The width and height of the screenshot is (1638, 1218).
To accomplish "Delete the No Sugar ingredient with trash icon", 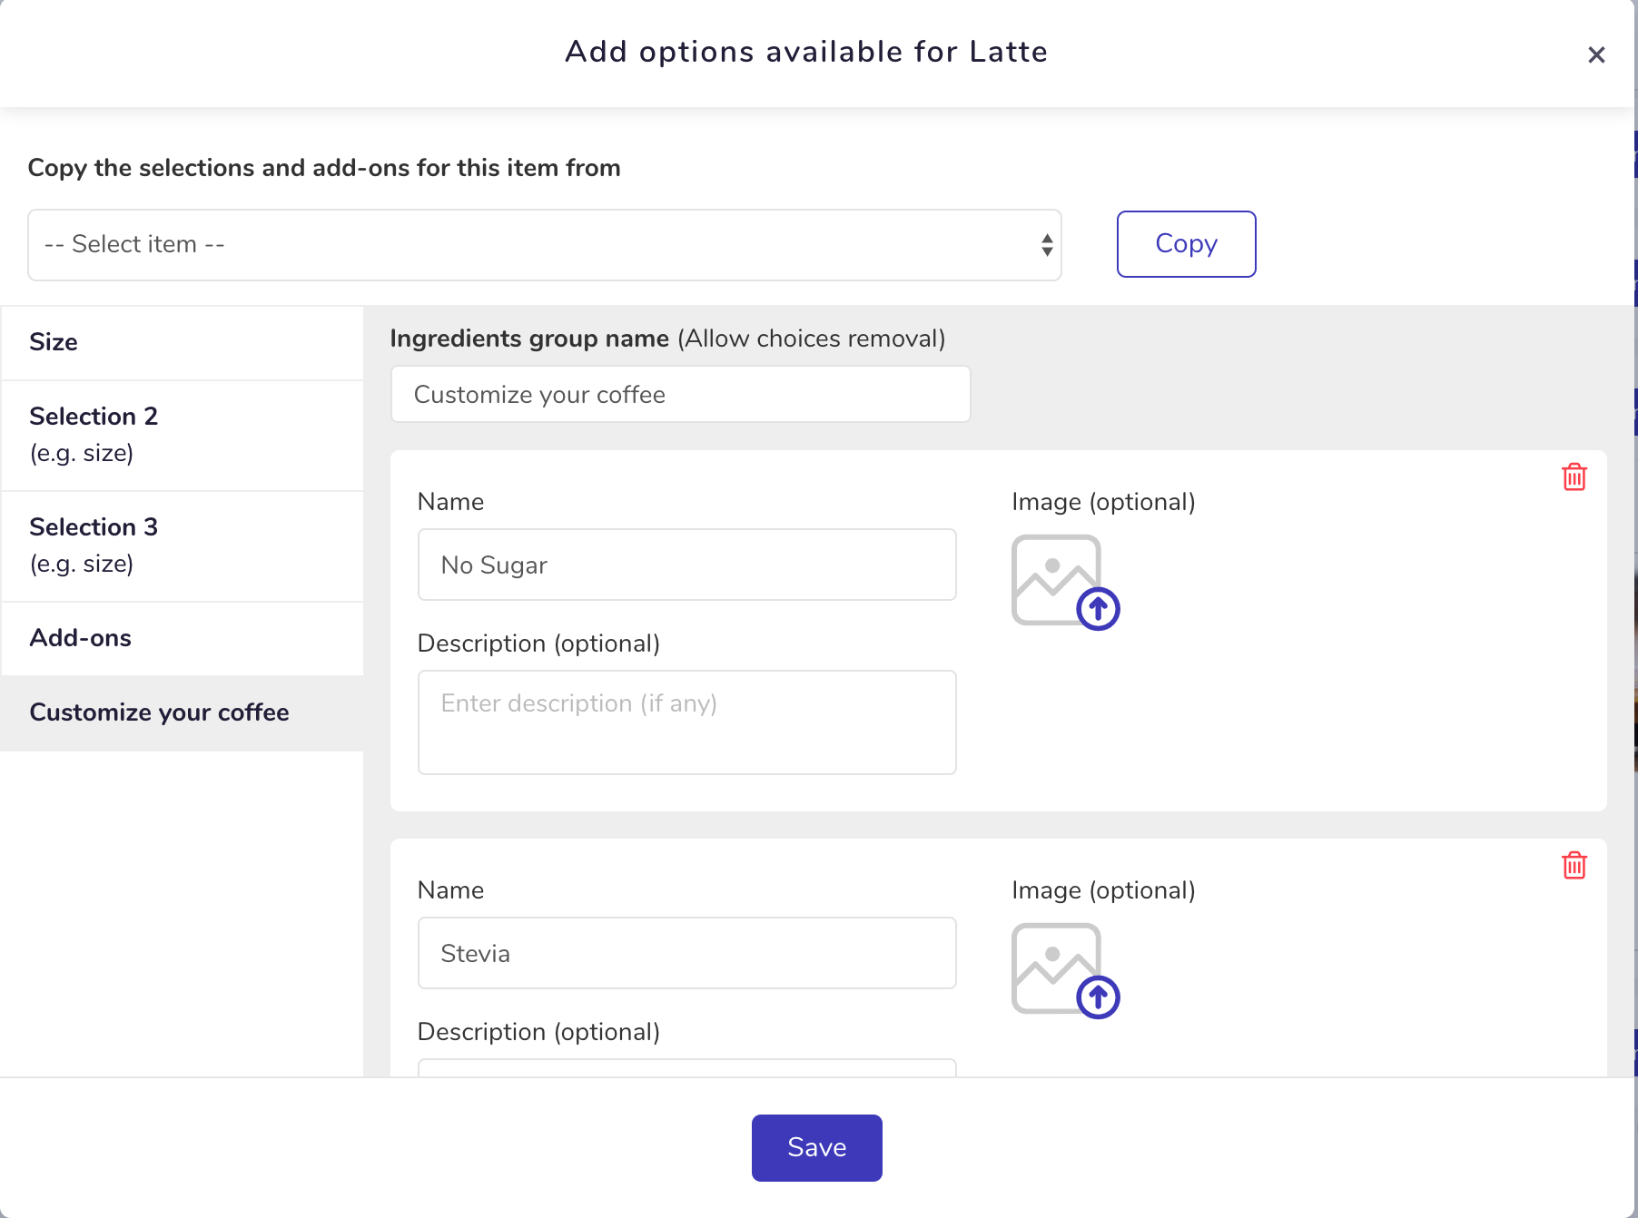I will (x=1574, y=476).
